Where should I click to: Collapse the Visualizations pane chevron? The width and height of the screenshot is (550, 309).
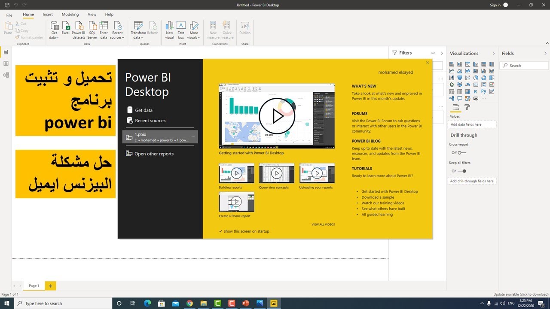pyautogui.click(x=493, y=53)
